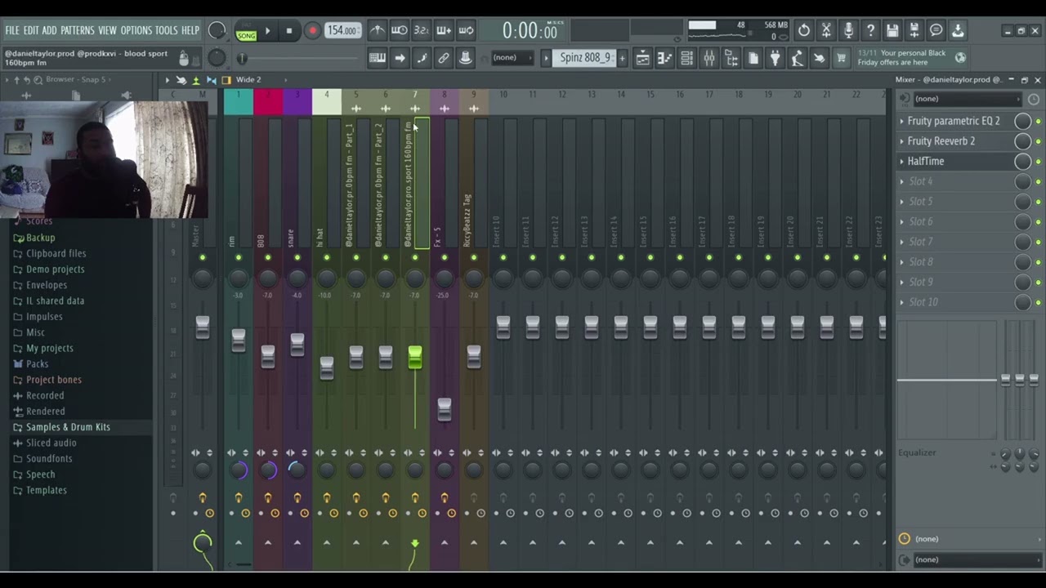Image resolution: width=1046 pixels, height=588 pixels.
Task: Click the export download arrow icon
Action: 958,30
